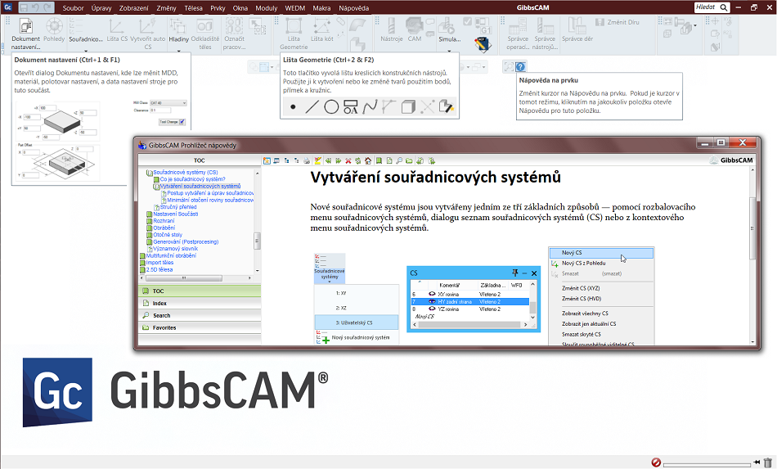777x469 pixels.
Task: Open the Souřadnico... dropdown in ribbon
Action: (85, 38)
